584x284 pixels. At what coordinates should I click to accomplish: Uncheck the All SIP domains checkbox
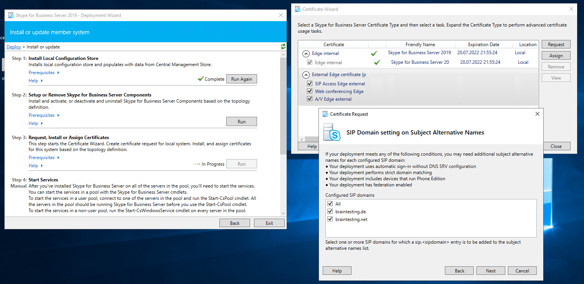tap(330, 204)
